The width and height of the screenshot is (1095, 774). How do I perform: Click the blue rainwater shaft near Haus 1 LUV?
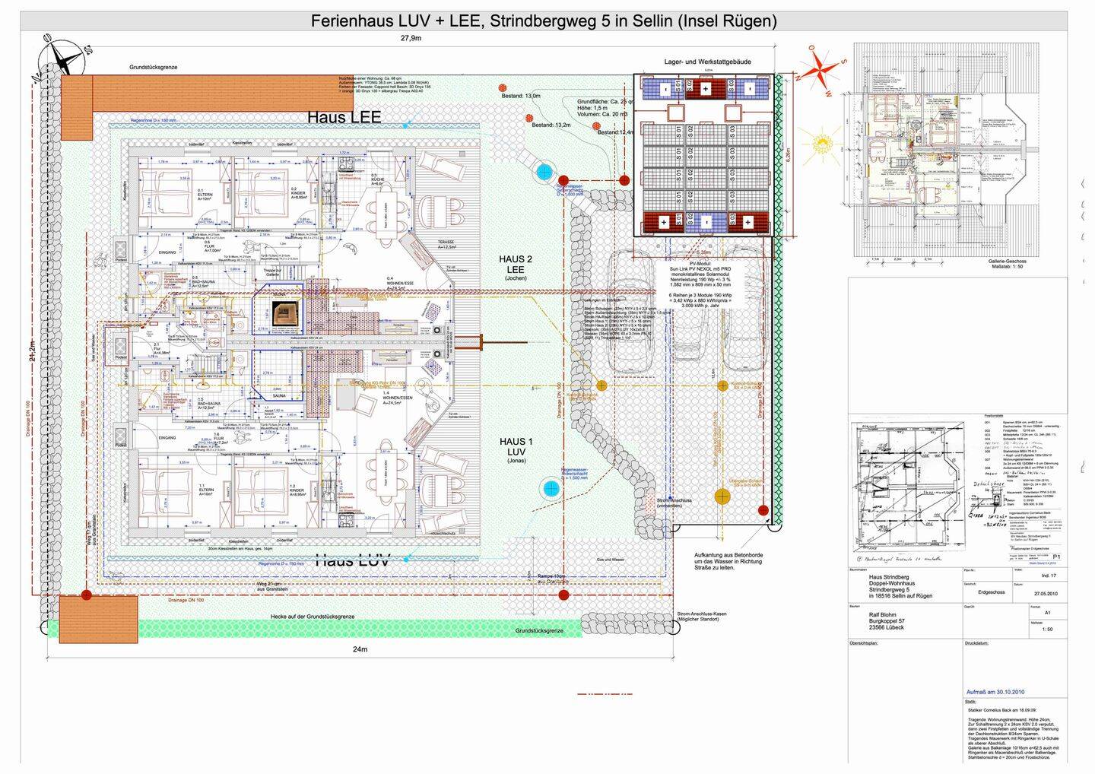[549, 489]
